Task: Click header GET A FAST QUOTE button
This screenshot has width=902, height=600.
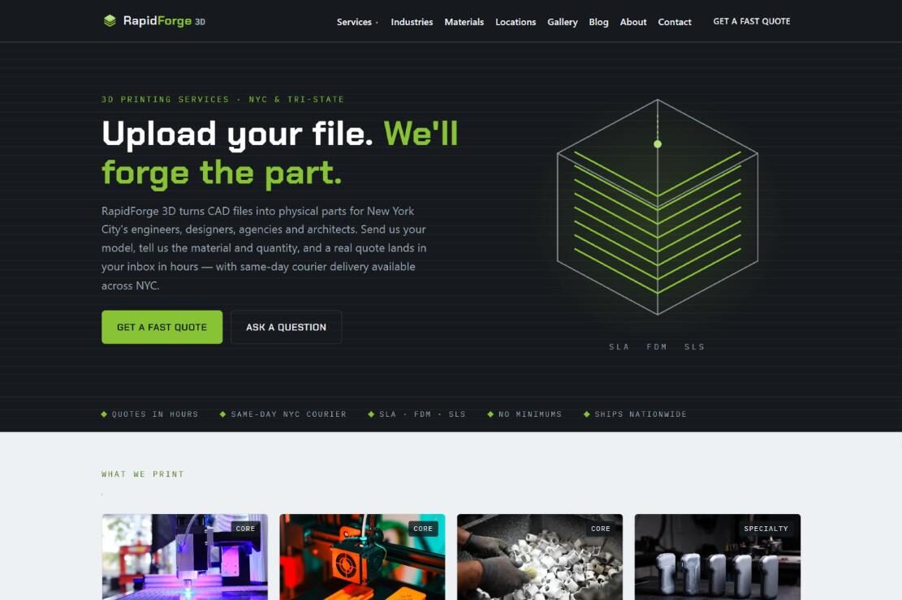Action: click(x=752, y=21)
